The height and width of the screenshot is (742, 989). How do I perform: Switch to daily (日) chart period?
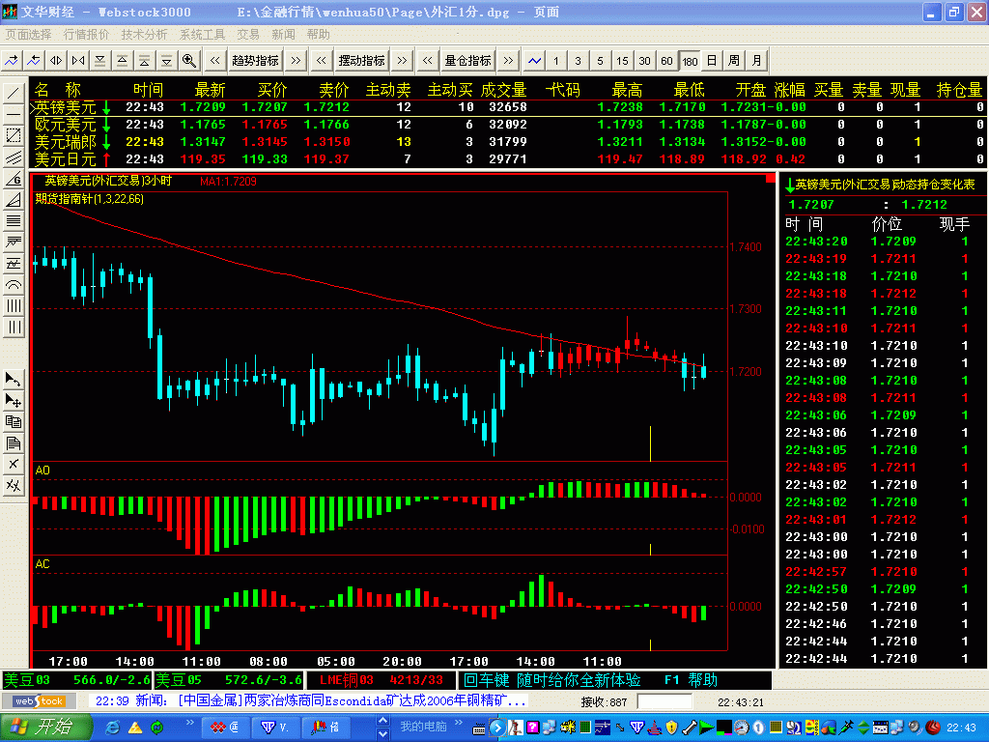[712, 60]
